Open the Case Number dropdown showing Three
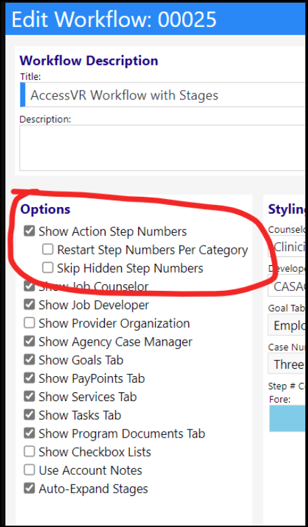Image resolution: width=308 pixels, height=527 pixels. (x=288, y=363)
